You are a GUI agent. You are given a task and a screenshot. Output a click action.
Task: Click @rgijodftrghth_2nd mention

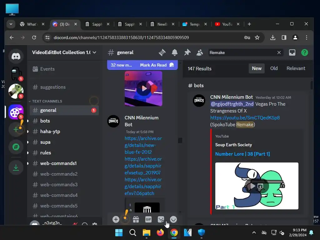[232, 104]
